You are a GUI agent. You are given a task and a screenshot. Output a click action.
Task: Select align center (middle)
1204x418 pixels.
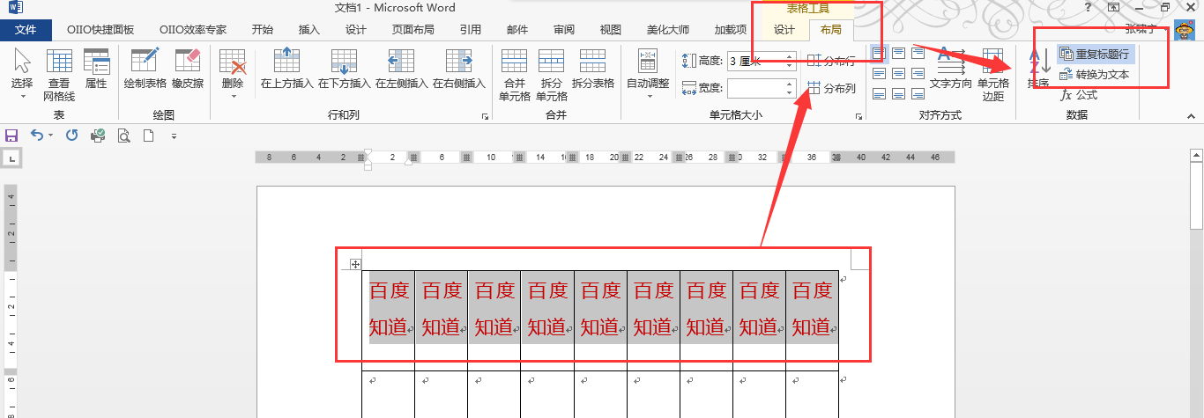[898, 73]
